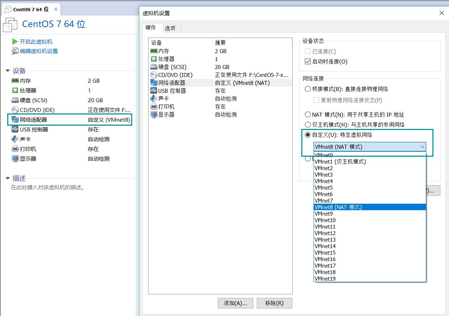The width and height of the screenshot is (449, 316).
Task: Choose VMnet17 from the network dropdown
Action: coord(370,266)
